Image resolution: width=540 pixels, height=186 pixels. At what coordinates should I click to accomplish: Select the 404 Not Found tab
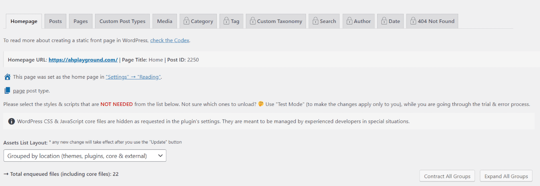coord(432,21)
